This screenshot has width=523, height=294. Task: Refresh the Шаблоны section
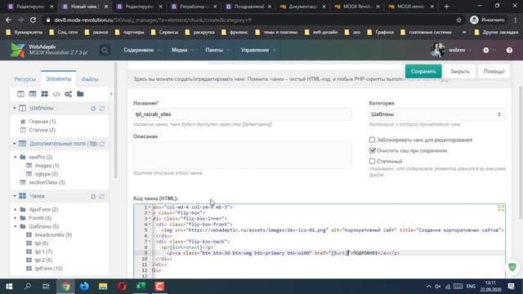(101, 109)
